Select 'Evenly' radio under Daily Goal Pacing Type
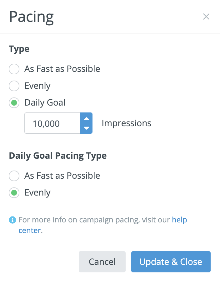 click(x=14, y=193)
